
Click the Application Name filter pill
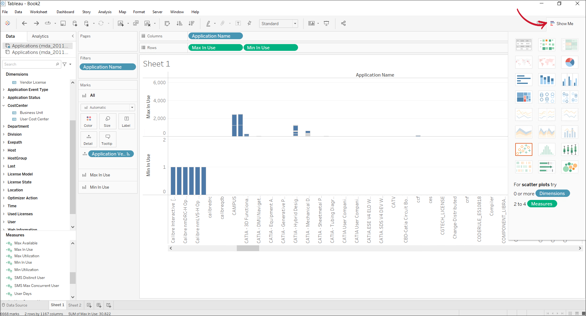[x=108, y=67]
